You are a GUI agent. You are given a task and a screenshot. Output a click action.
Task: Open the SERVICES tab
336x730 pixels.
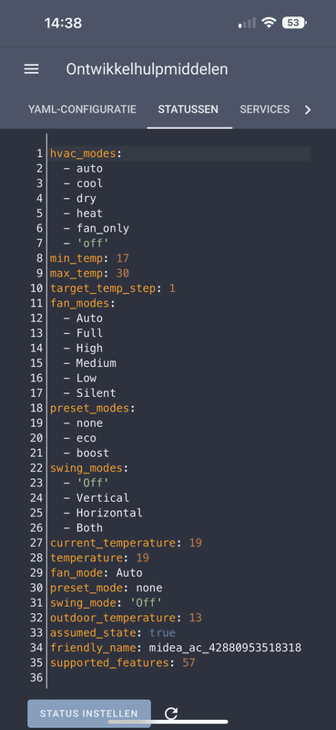click(x=264, y=109)
